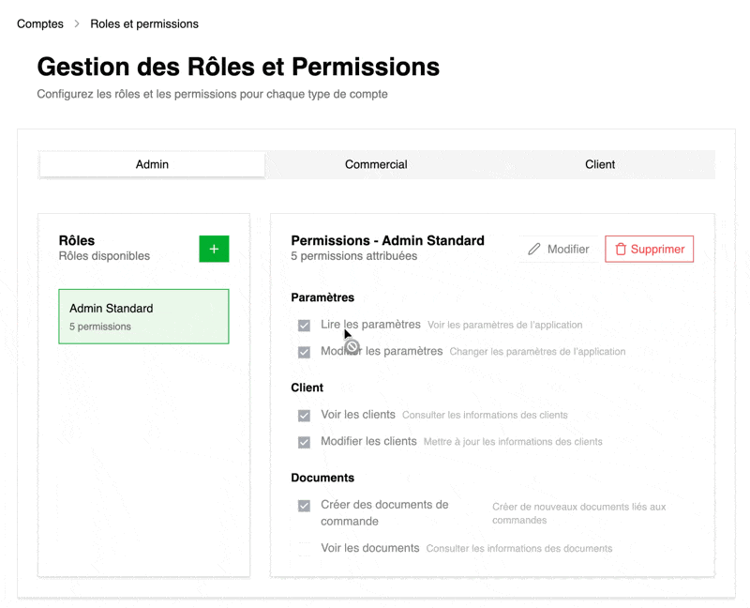Click the green plus add role button
Viewport: 750px width, 608px height.
(x=214, y=249)
